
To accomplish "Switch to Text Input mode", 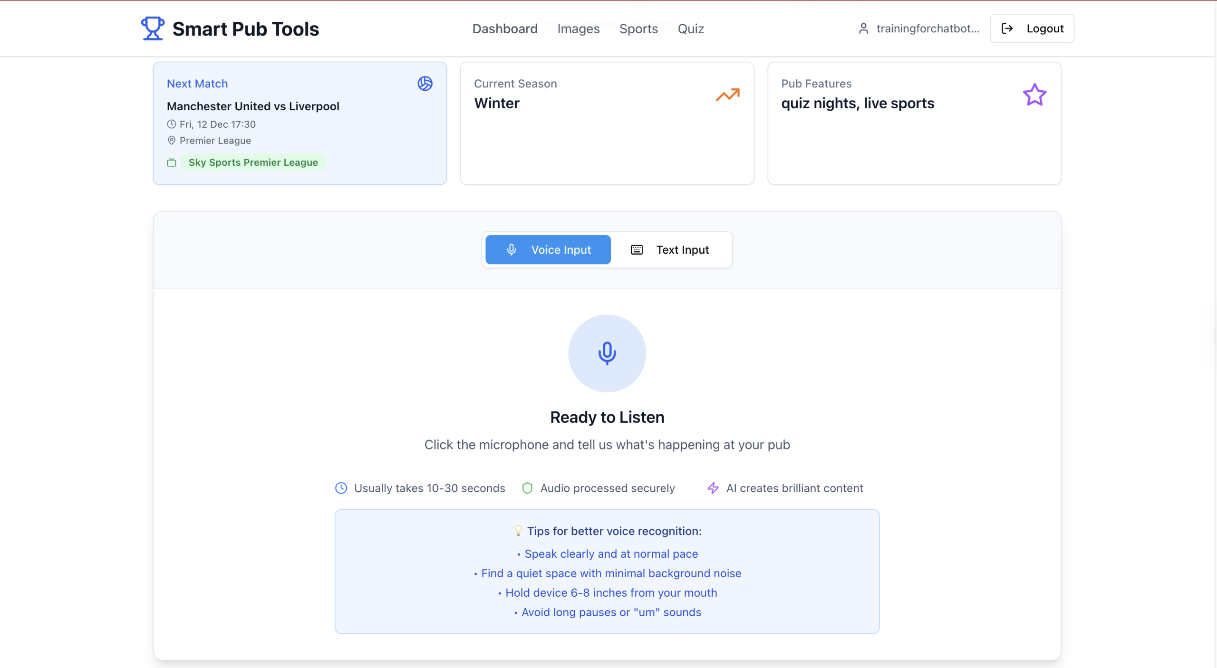I will point(670,249).
